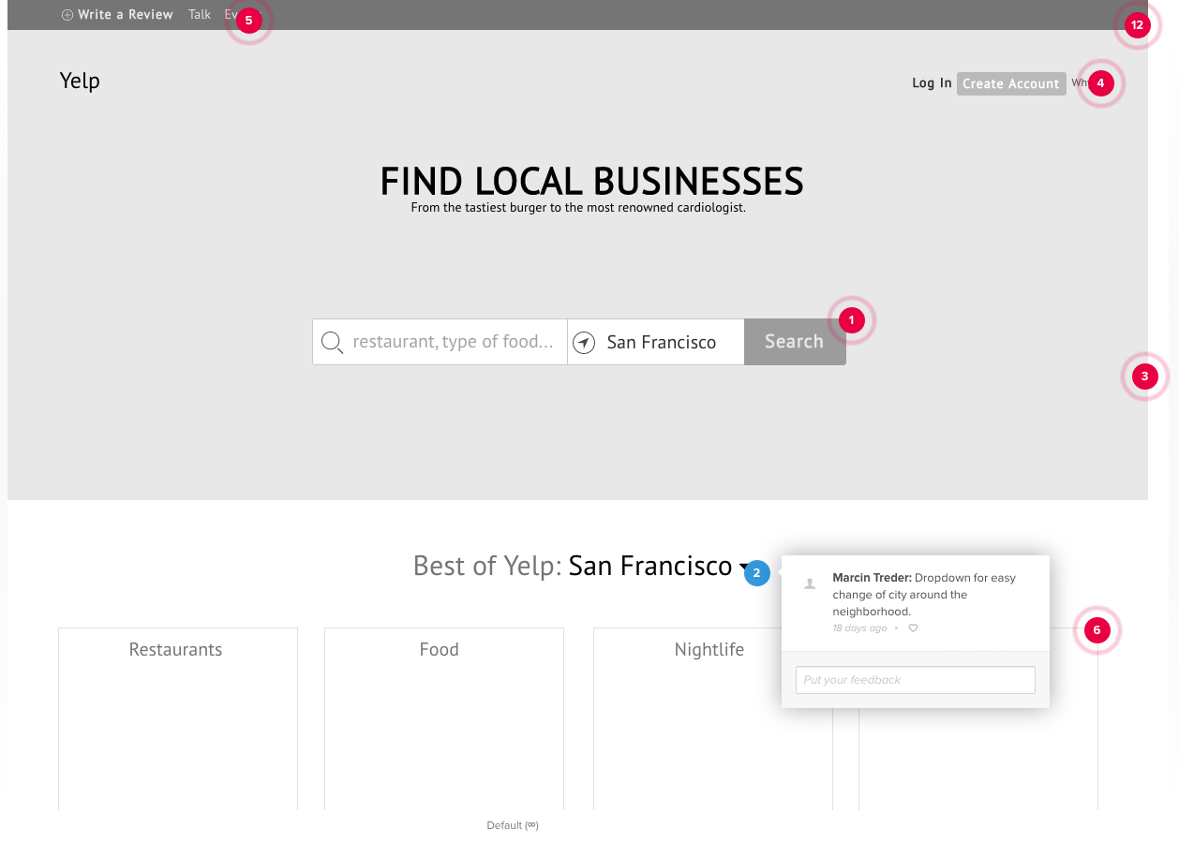Open comment marker number 6
1179x842 pixels.
(x=1097, y=630)
